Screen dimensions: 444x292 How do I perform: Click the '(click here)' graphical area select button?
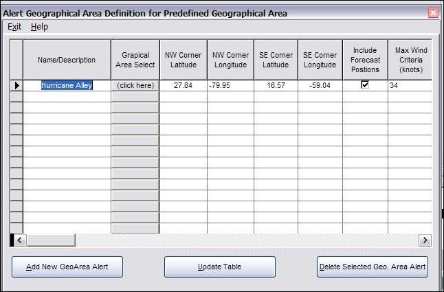pos(135,86)
